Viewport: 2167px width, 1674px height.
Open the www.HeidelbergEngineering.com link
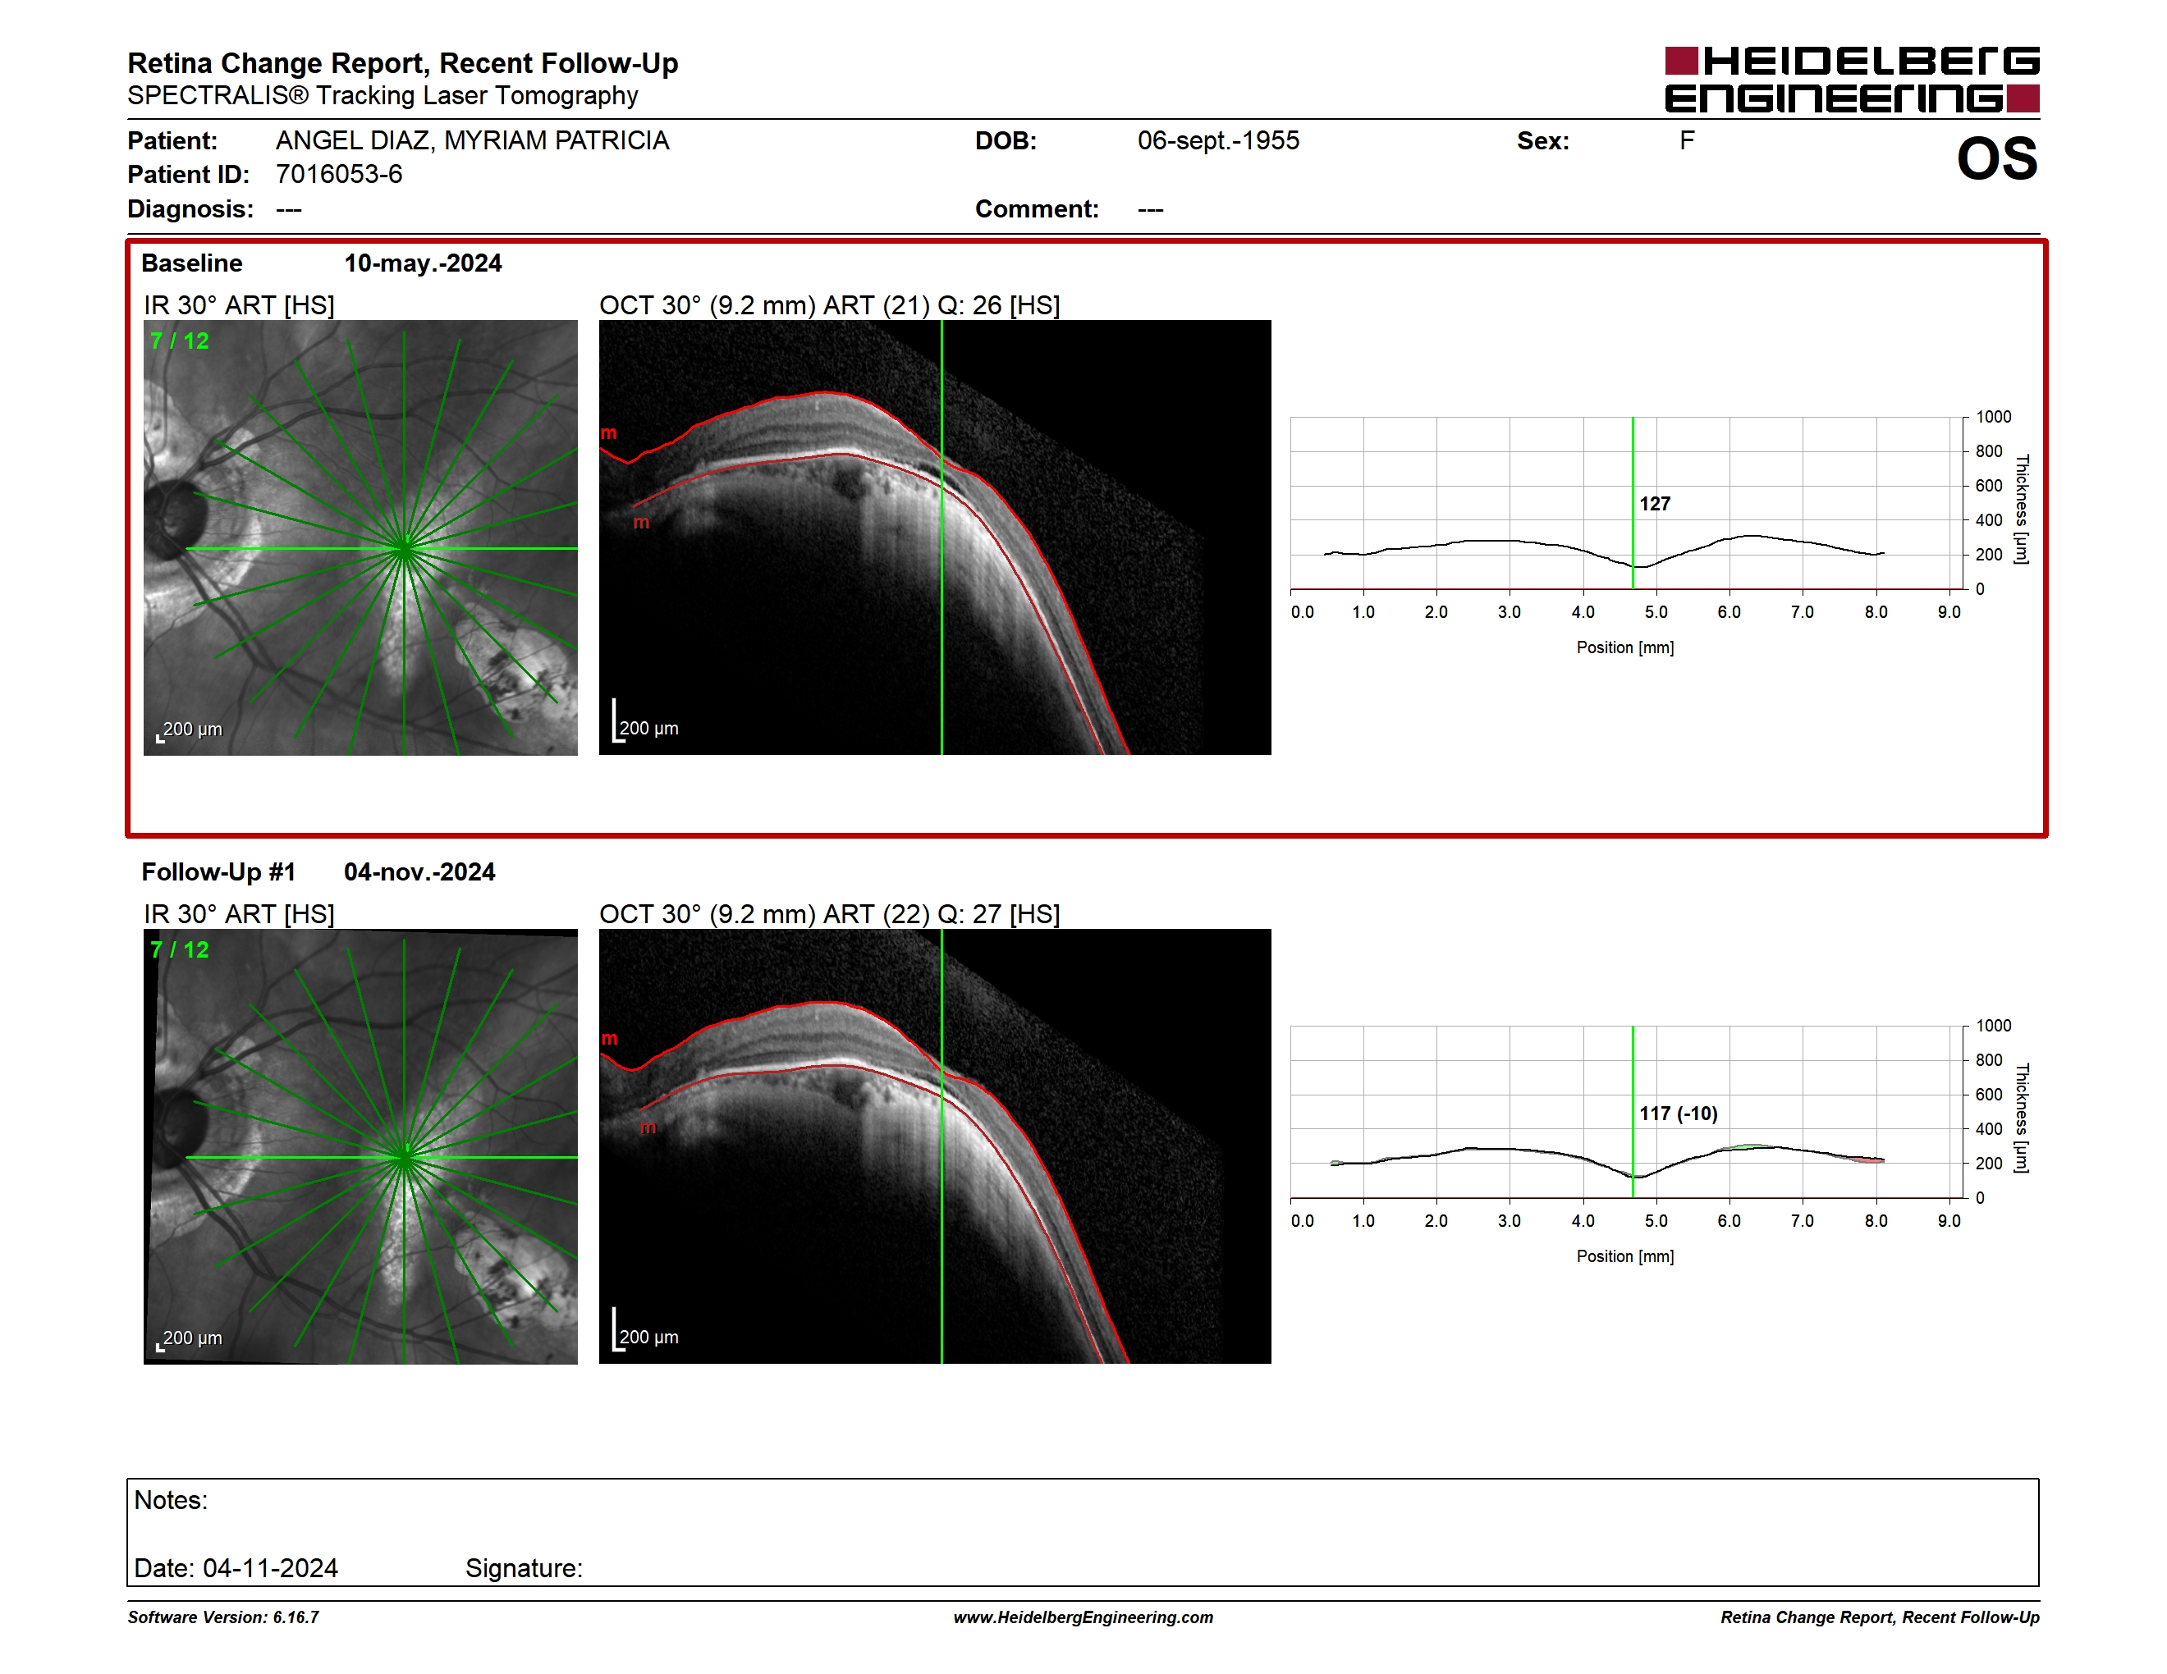[x=1083, y=1617]
